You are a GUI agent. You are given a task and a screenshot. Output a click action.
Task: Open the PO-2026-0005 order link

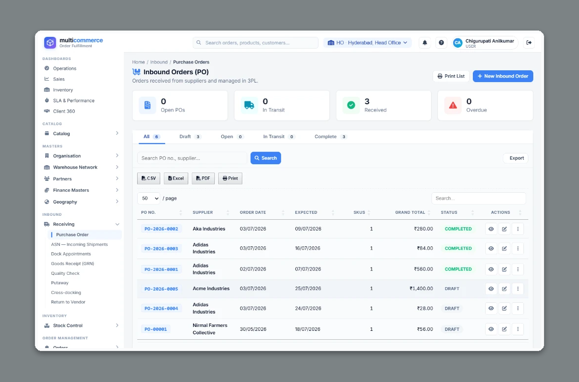[161, 289]
